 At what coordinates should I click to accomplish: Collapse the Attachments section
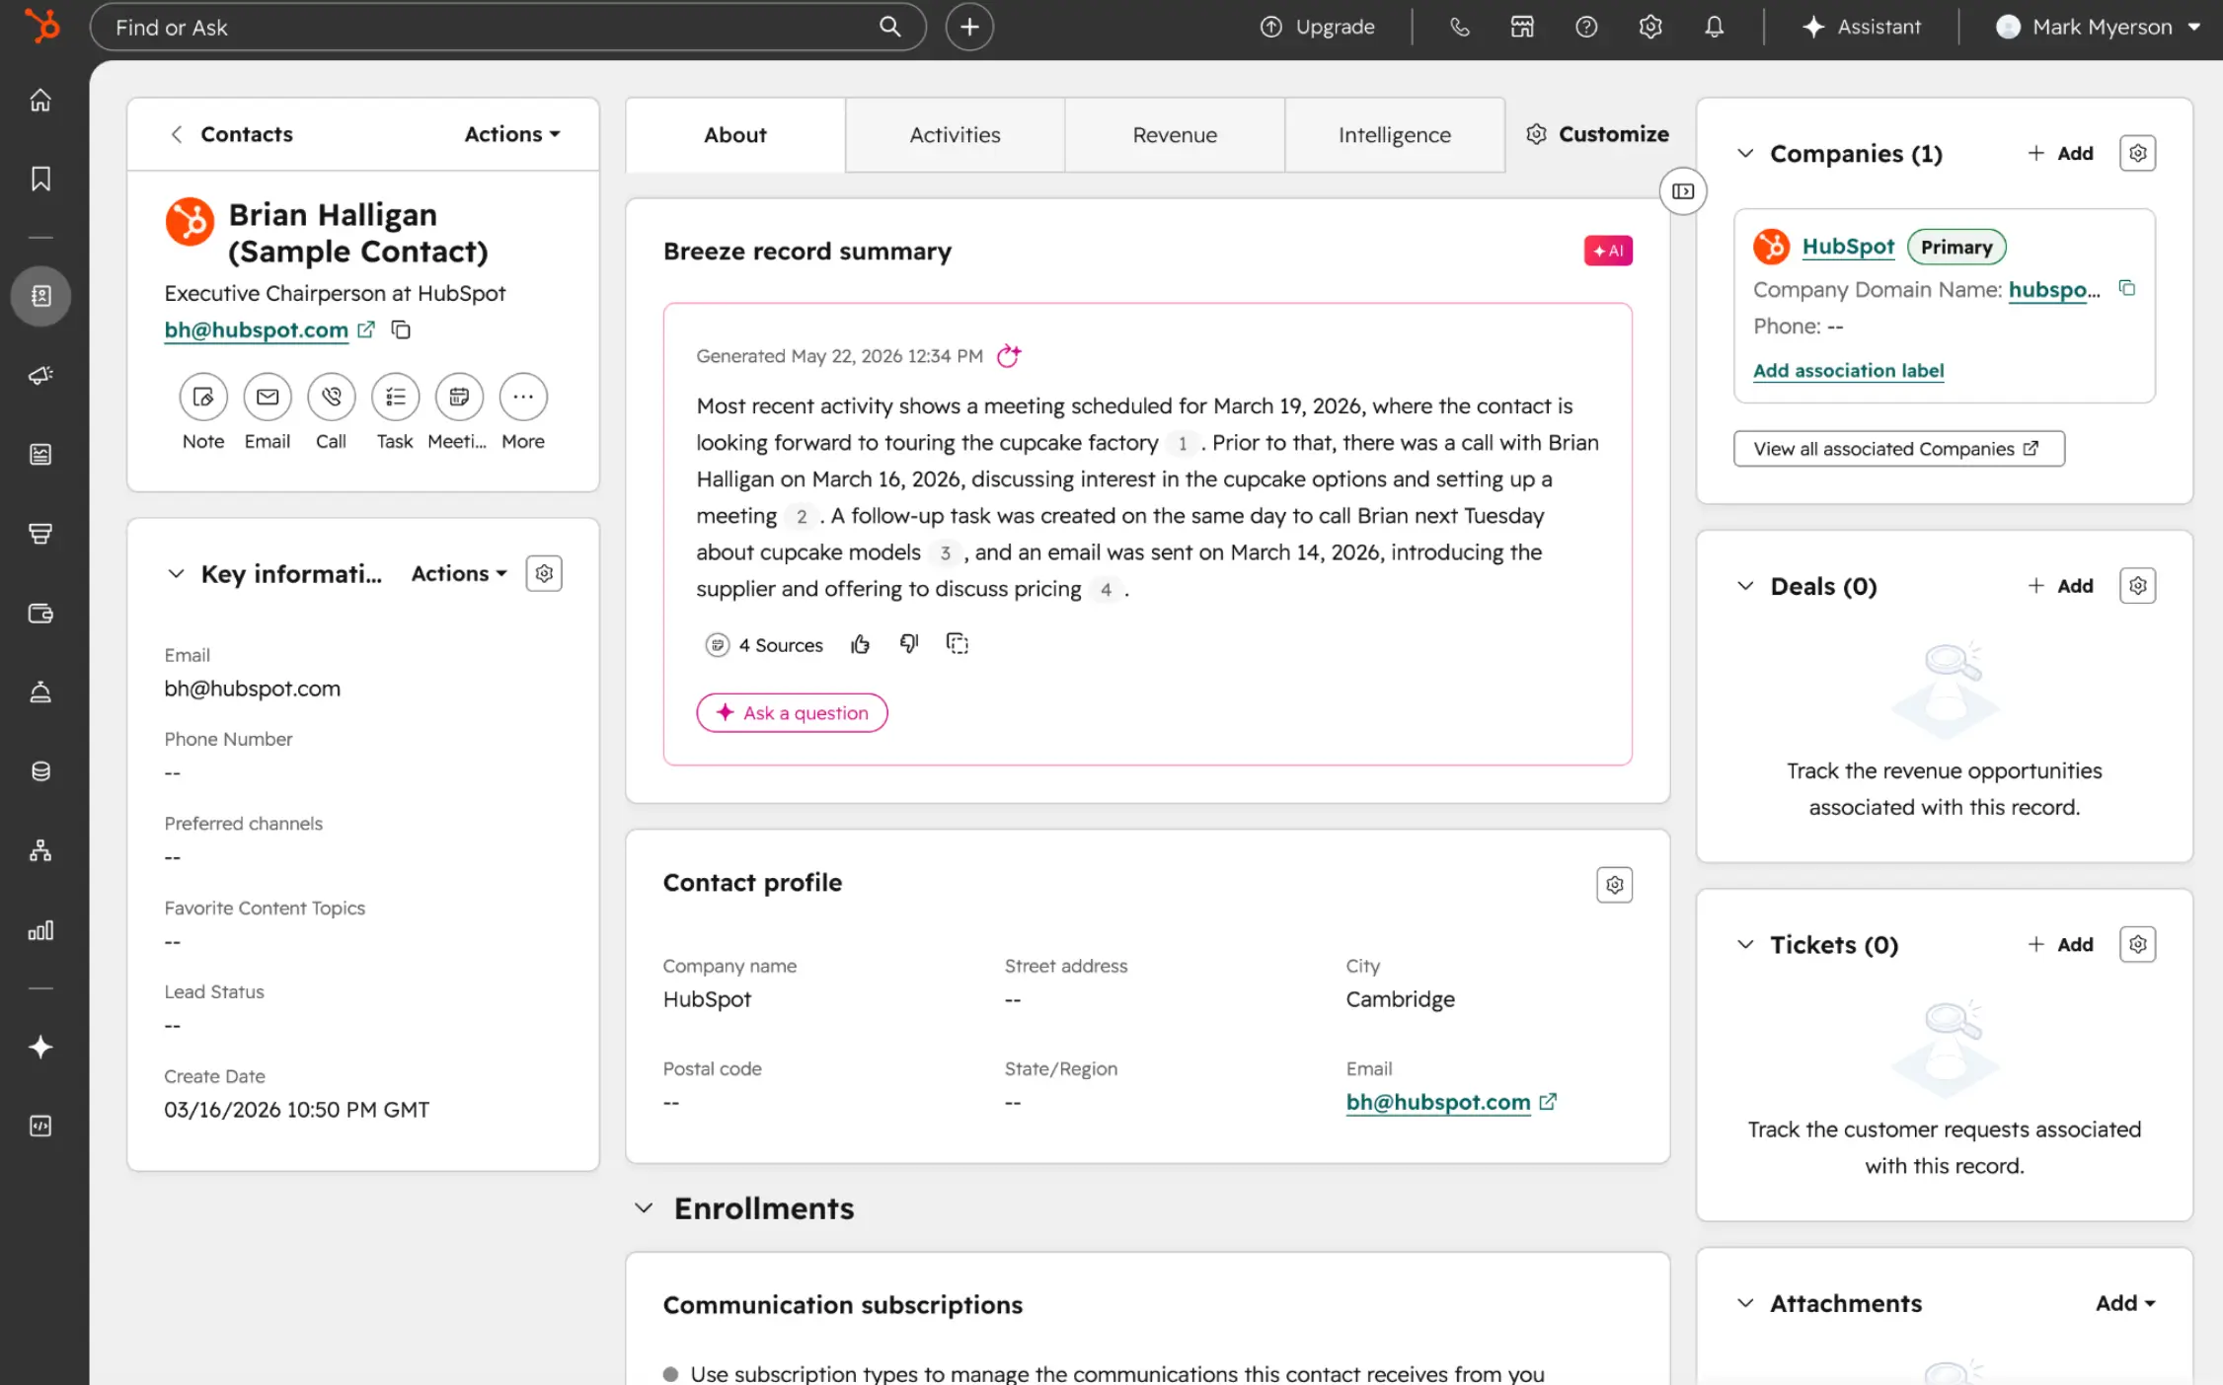[1745, 1303]
